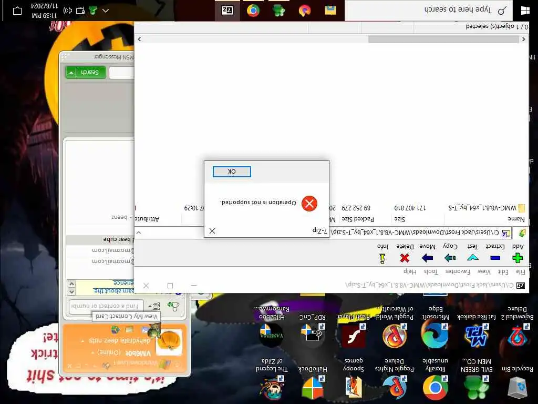This screenshot has height=404, width=538.
Task: Click the 'Type here to search' taskbar box
Action: [x=429, y=10]
